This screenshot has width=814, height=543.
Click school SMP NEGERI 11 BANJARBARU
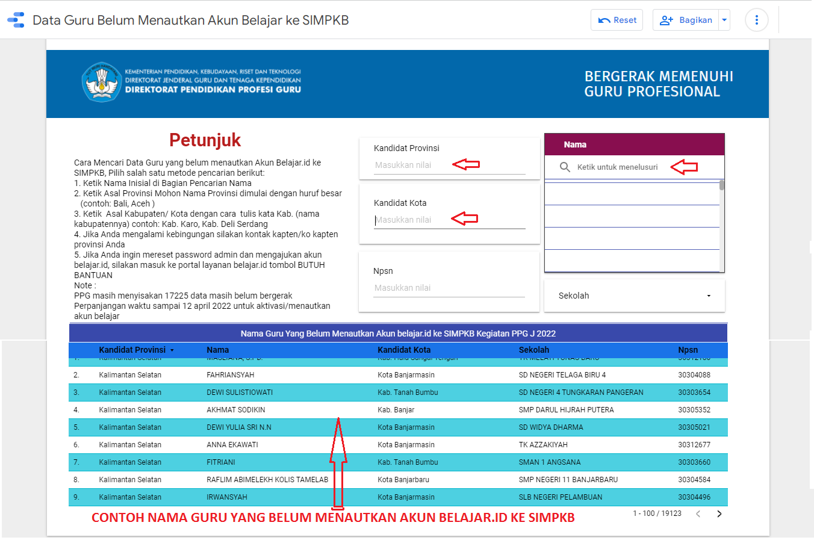(568, 480)
